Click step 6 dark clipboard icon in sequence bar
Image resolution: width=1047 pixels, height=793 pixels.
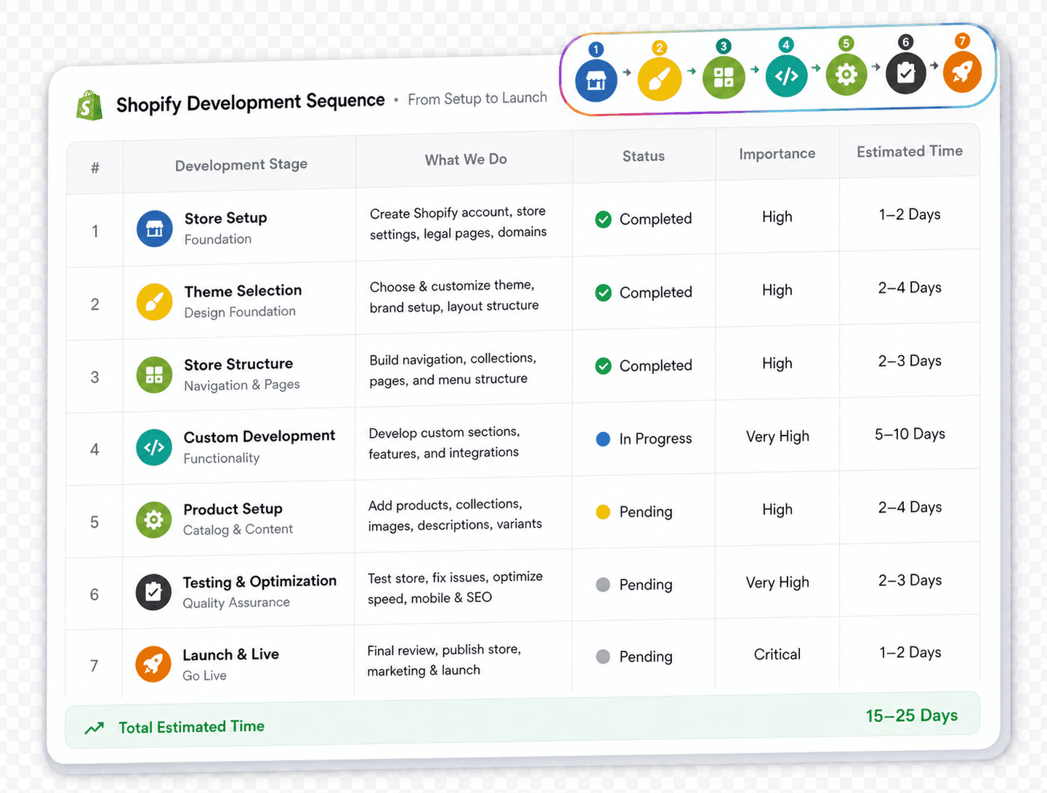pos(905,73)
